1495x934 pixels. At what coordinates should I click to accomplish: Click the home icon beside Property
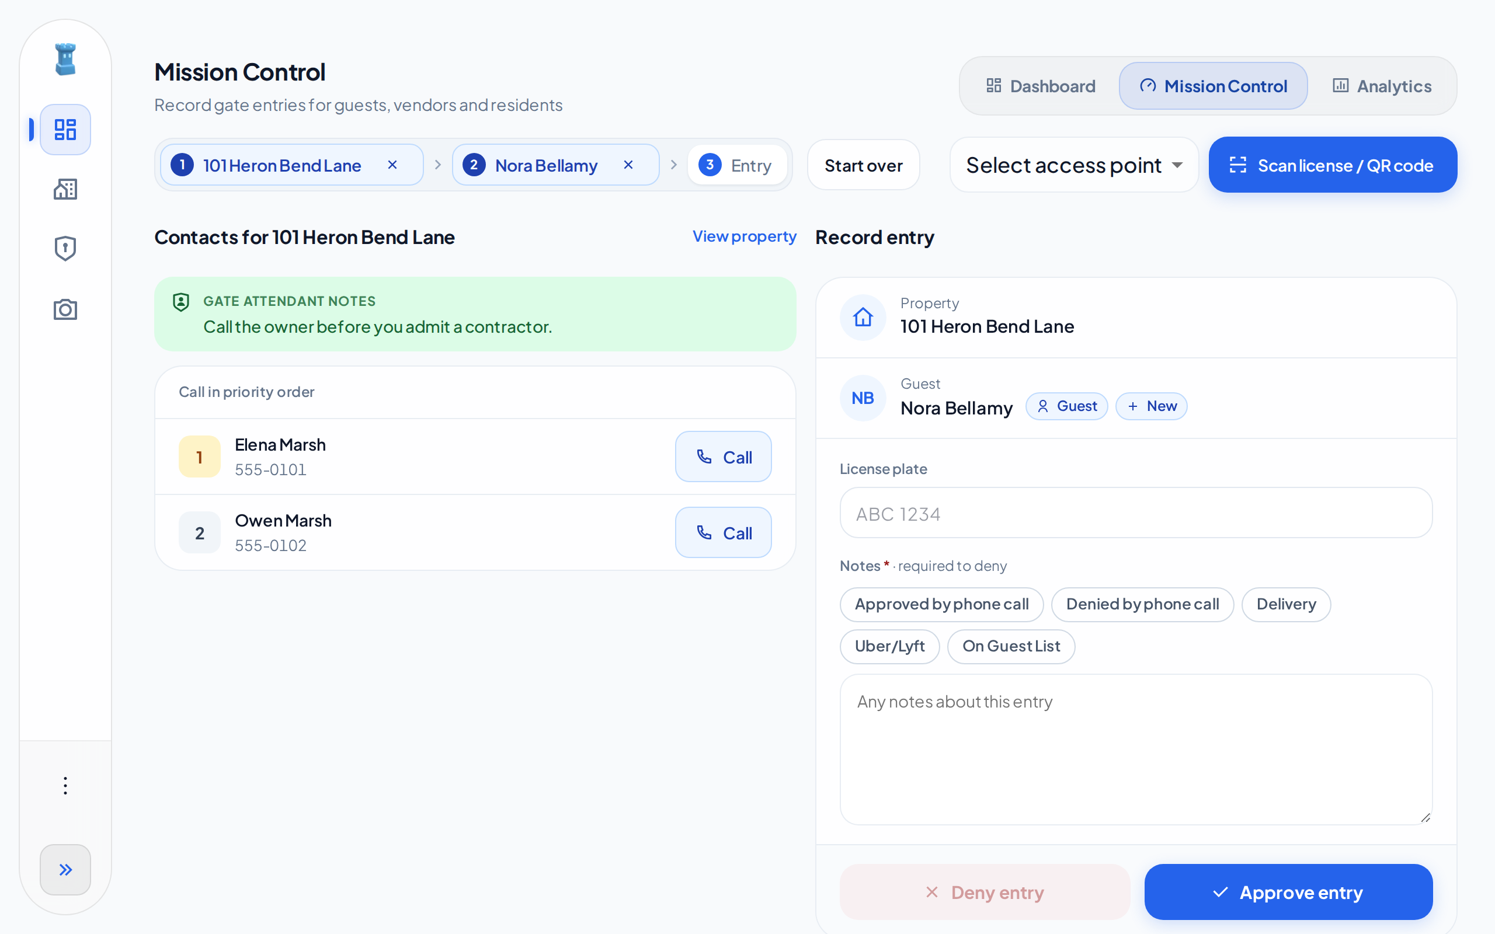tap(863, 318)
